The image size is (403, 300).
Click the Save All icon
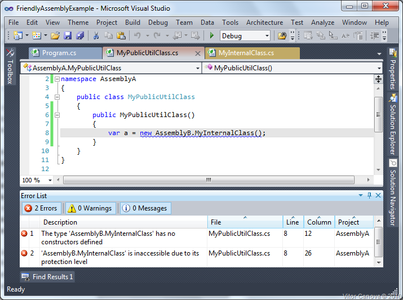(x=80, y=35)
